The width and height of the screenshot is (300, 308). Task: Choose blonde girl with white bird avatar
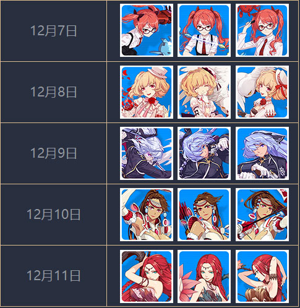(262, 92)
